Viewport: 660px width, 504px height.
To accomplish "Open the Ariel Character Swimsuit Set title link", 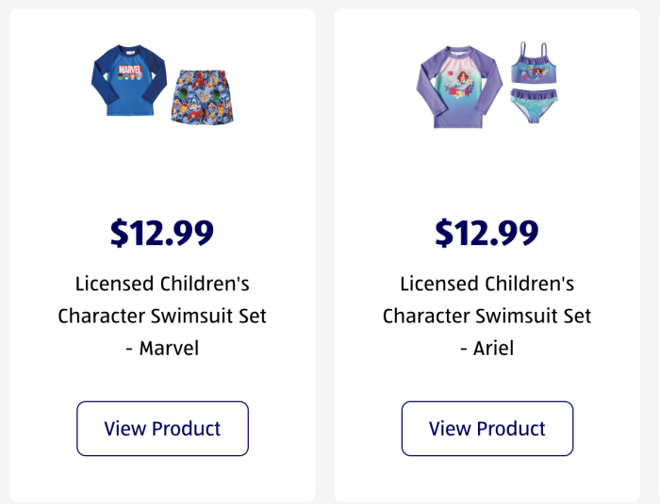I will tap(487, 316).
